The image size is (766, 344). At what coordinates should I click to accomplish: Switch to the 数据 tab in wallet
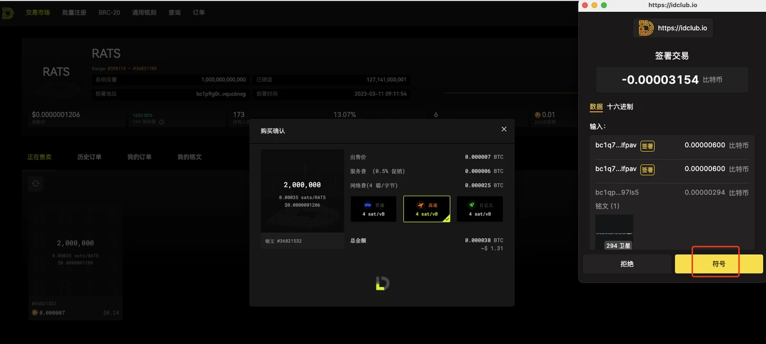596,107
